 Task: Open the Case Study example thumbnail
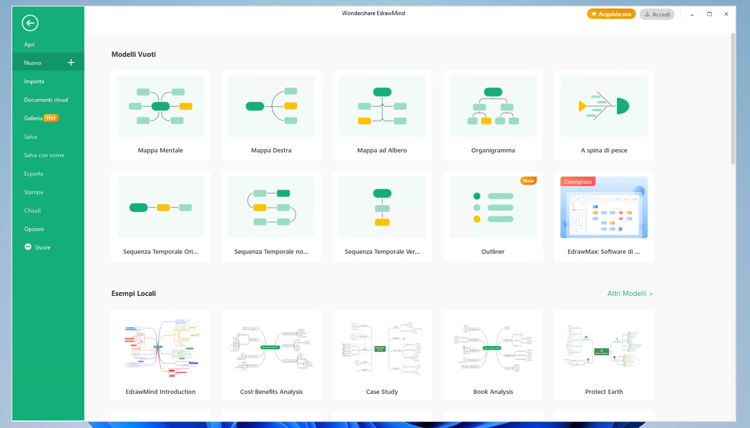(382, 348)
